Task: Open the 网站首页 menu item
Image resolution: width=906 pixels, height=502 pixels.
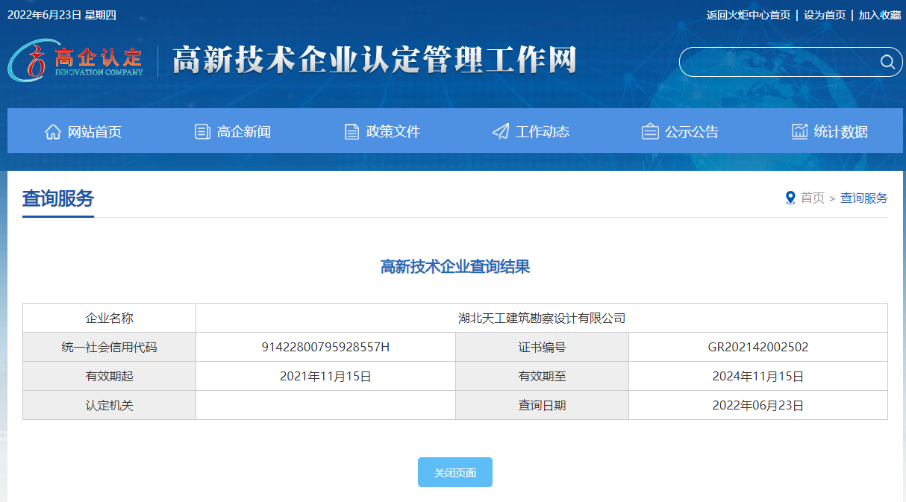Action: (94, 132)
